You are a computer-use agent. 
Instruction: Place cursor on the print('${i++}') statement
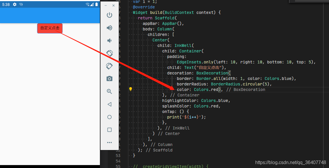pos(186,117)
